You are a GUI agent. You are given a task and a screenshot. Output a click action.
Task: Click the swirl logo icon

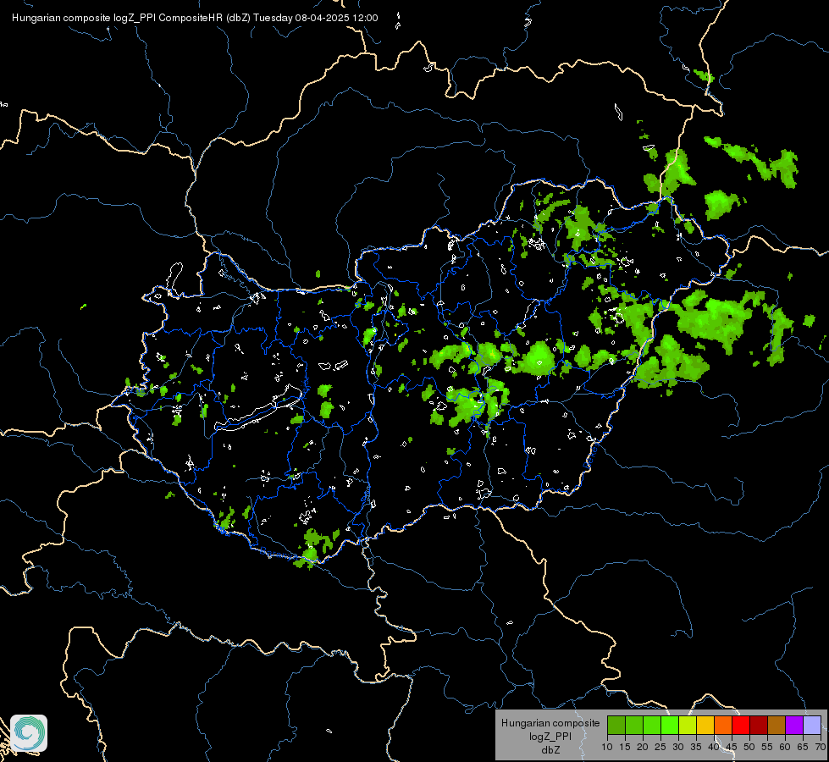coord(29,733)
